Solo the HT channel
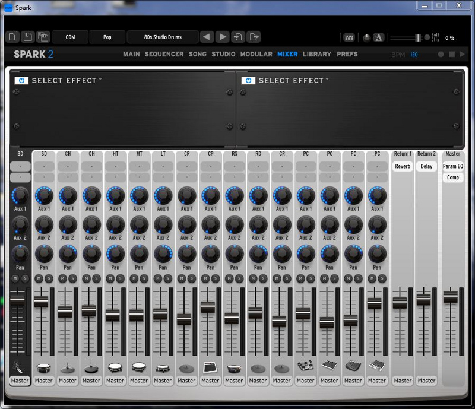This screenshot has width=475, height=409. (x=121, y=278)
